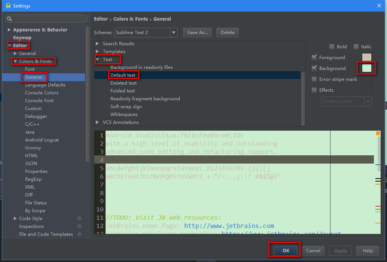Click the project-scope icon beside Code Style
This screenshot has height=262, width=387.
click(x=79, y=218)
